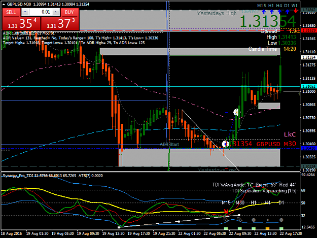Click the Candle Time label
This screenshot has width=317, height=238.
[x=262, y=49]
